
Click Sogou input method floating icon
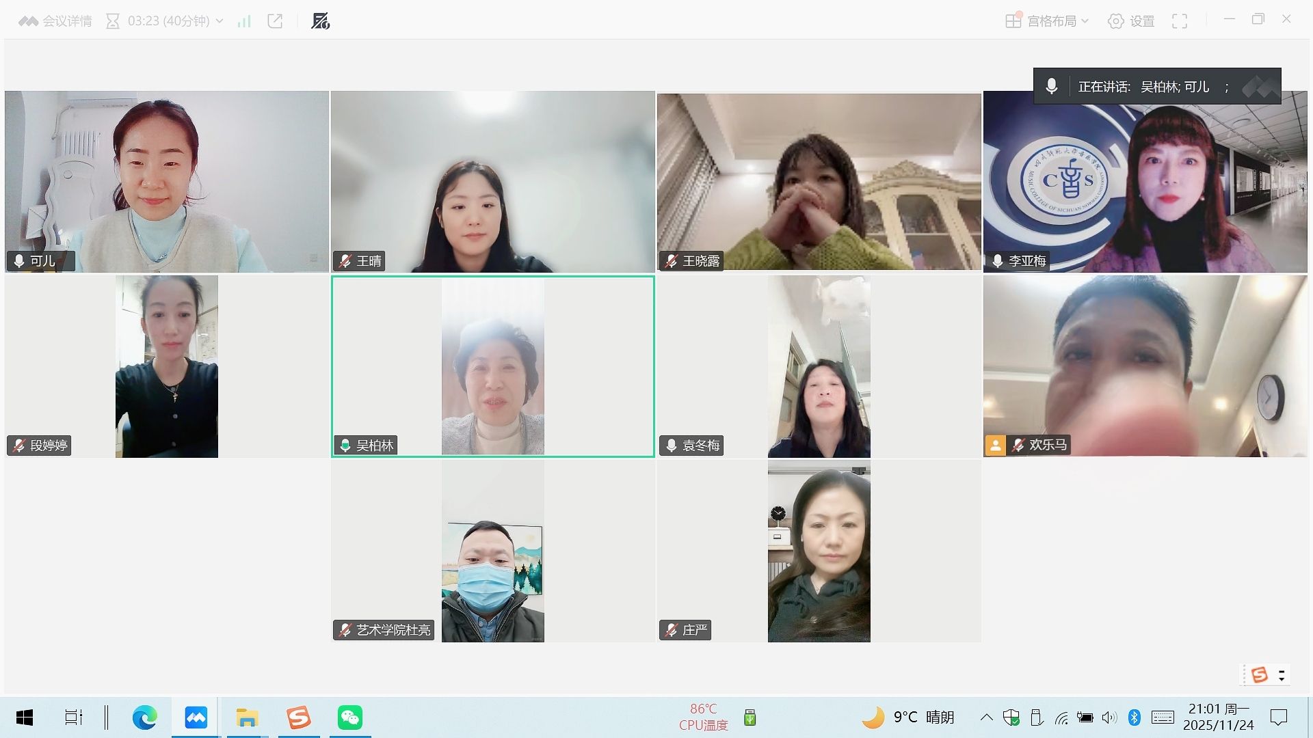point(1259,675)
